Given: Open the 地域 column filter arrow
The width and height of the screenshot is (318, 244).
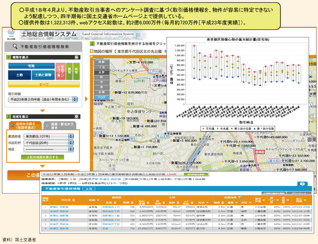Looking at the screenshot, I should (x=98, y=200).
